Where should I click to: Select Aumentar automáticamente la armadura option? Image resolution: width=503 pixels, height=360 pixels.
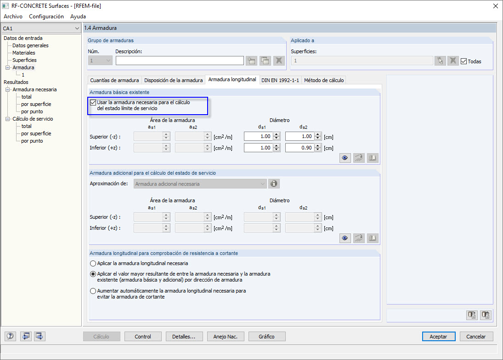pyautogui.click(x=93, y=291)
